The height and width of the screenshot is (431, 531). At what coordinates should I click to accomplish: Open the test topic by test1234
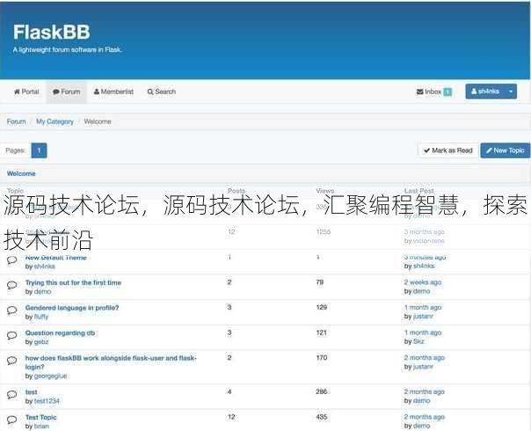(31, 392)
